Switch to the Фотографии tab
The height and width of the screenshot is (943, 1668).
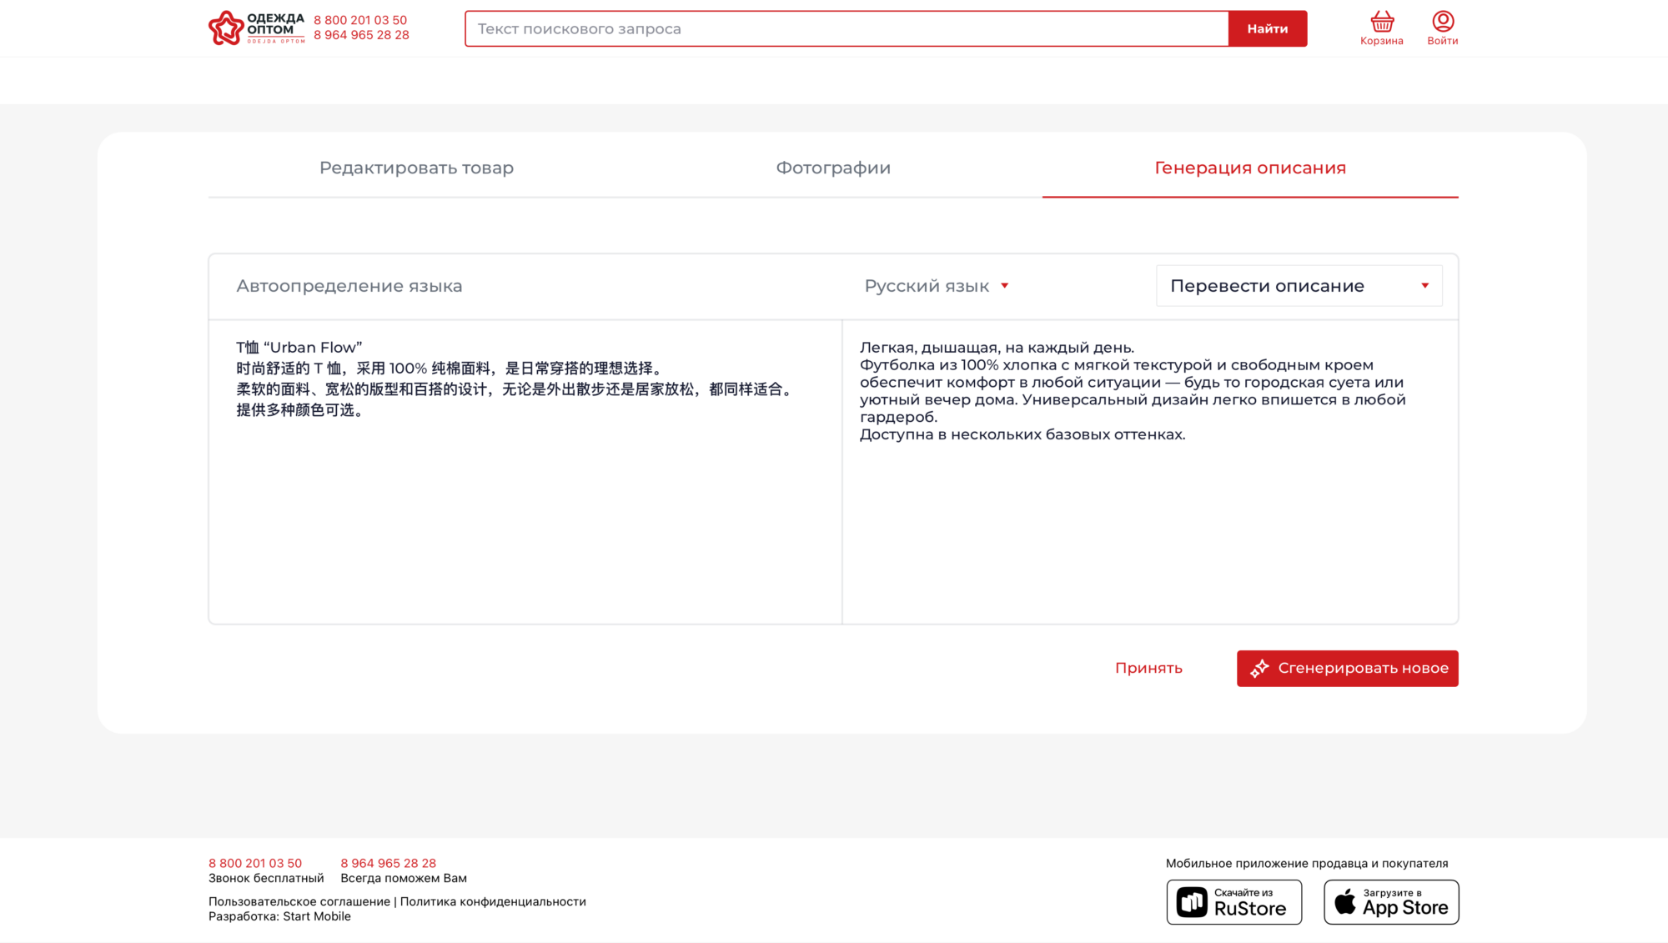click(x=833, y=168)
